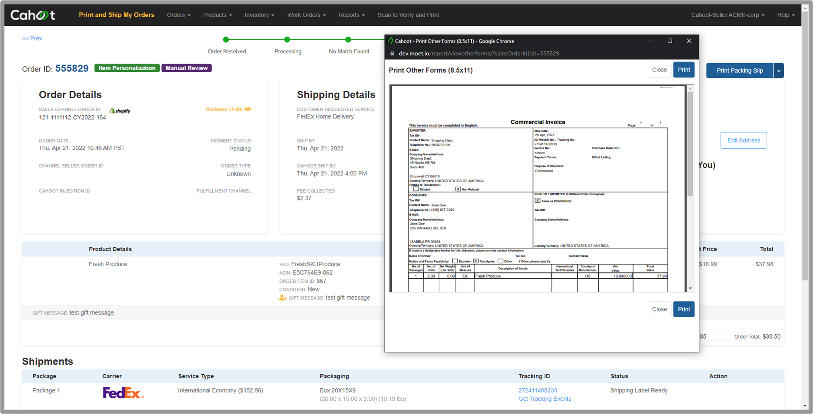813x414 pixels.
Task: Minimize the Print Other Forms popup window
Action: click(651, 41)
